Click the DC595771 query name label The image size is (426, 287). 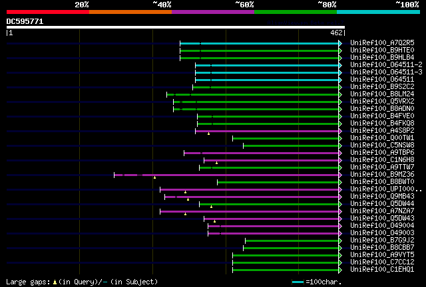coord(25,21)
